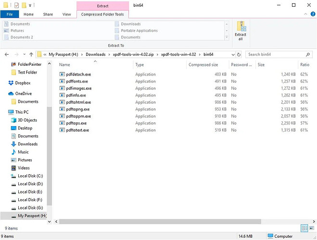Switch to the View ribbon tab
This screenshot has height=240, width=317.
click(67, 14)
